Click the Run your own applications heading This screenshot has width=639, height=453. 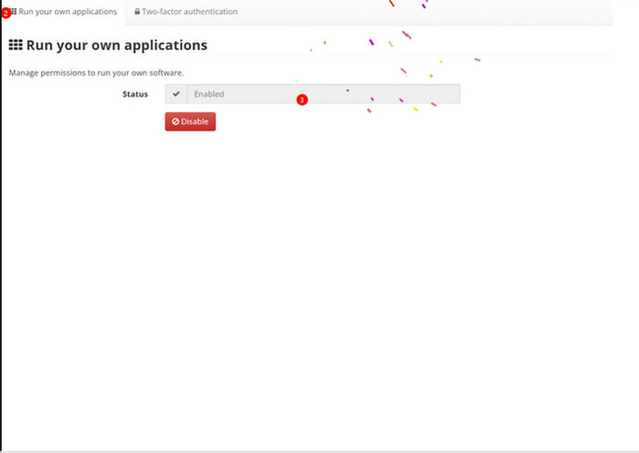point(117,45)
